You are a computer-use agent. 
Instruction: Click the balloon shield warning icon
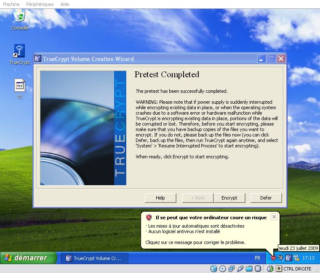[149, 218]
